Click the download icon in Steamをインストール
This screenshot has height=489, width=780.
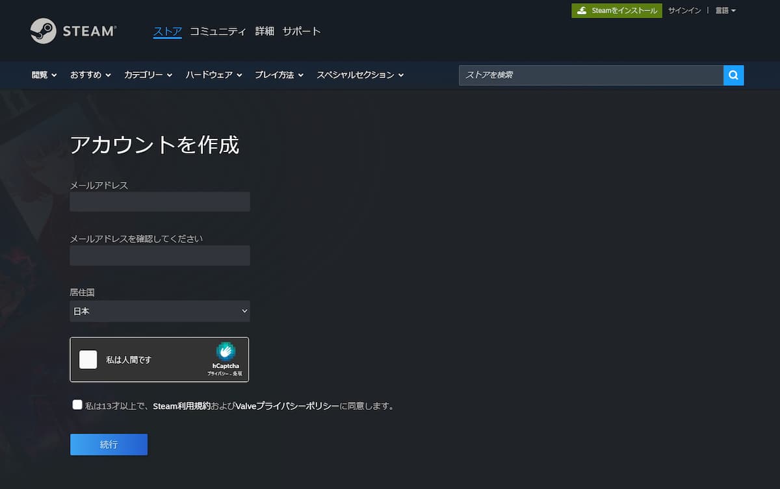[x=582, y=10]
